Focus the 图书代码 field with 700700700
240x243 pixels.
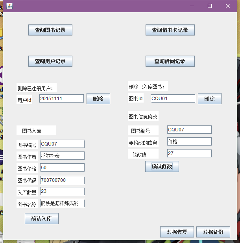pyautogui.click(x=62, y=180)
